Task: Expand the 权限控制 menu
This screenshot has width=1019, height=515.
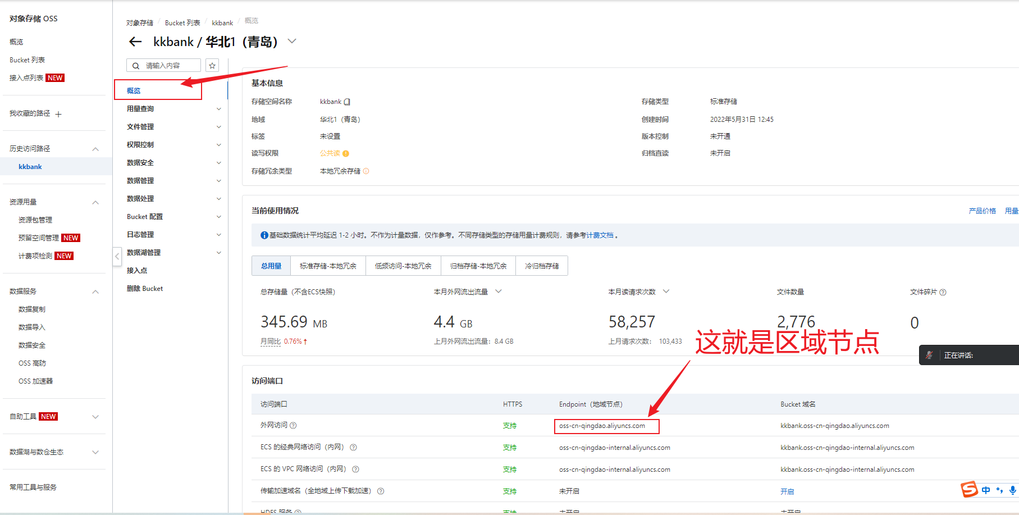Action: pyautogui.click(x=219, y=145)
